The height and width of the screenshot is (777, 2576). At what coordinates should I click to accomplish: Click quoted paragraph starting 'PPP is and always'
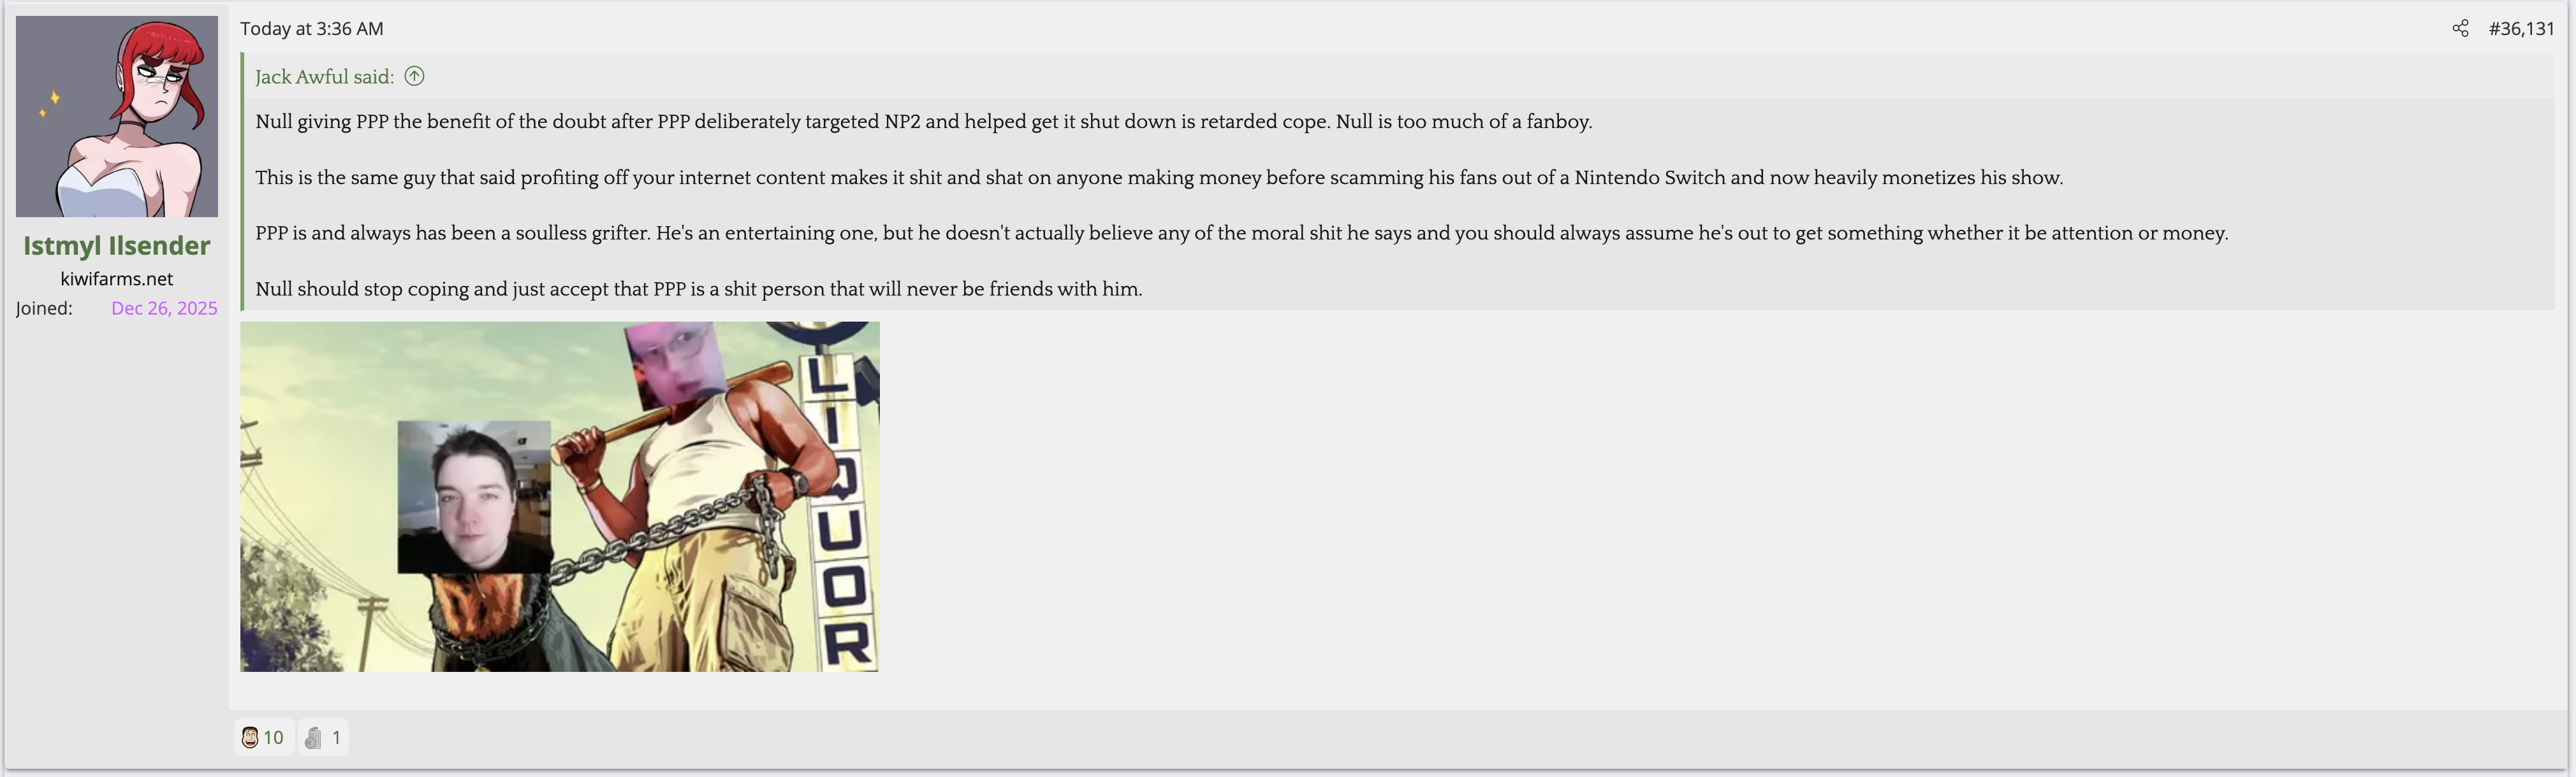(x=1241, y=232)
